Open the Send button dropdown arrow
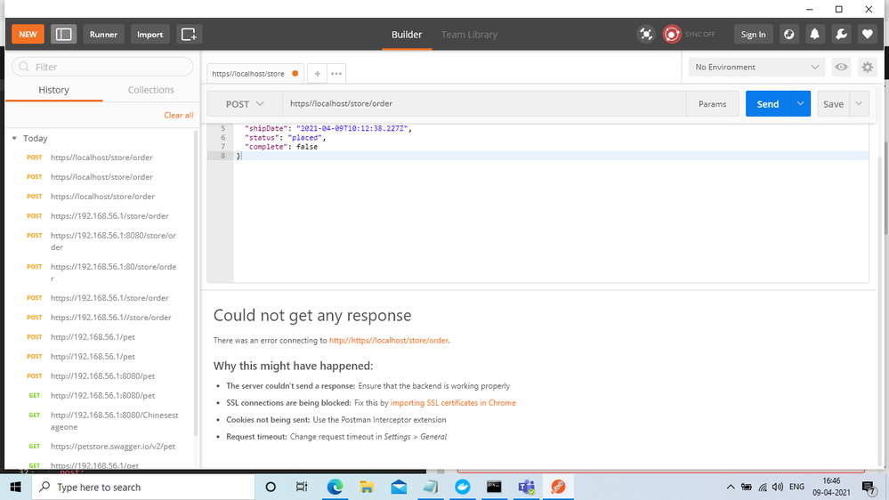 click(801, 104)
